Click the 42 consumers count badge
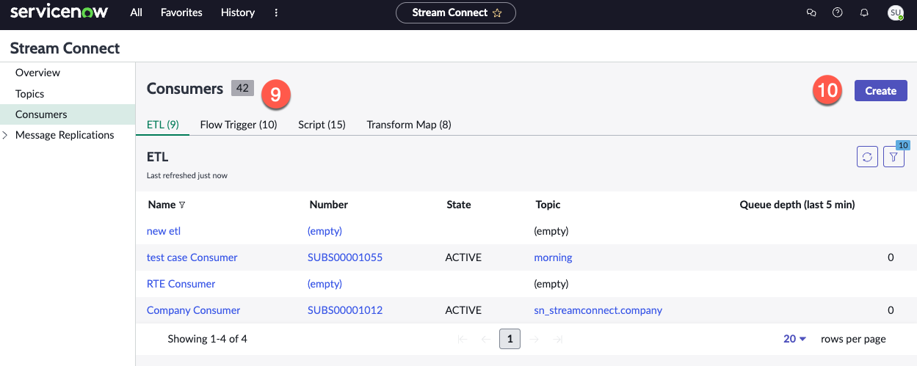Screen dimensions: 917x366 tap(242, 89)
